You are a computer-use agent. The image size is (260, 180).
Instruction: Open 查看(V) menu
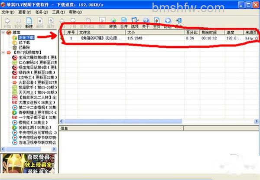[25, 12]
